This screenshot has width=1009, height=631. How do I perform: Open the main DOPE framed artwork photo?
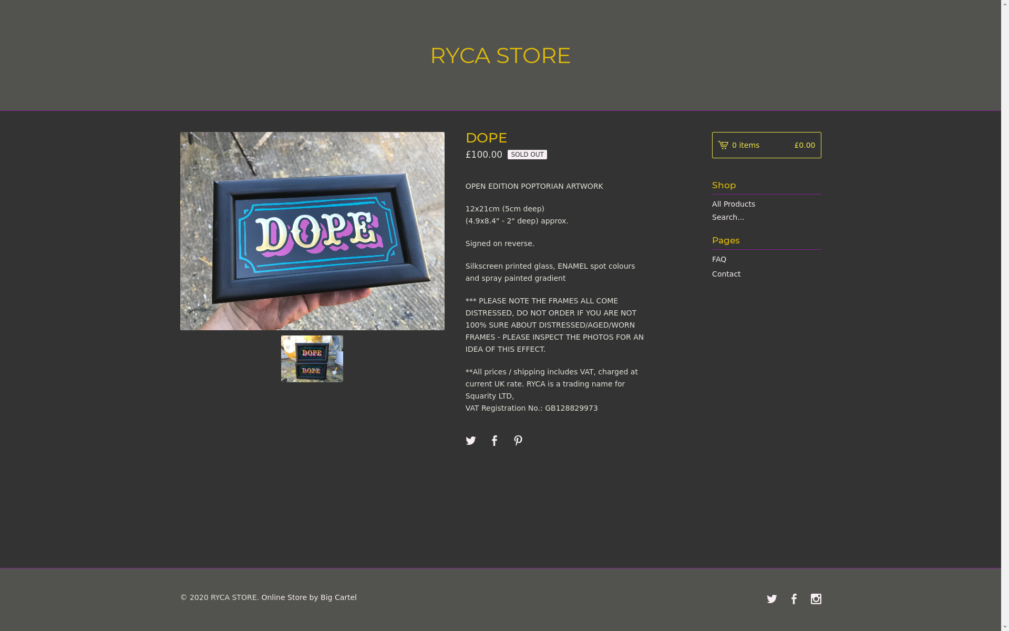coord(312,231)
